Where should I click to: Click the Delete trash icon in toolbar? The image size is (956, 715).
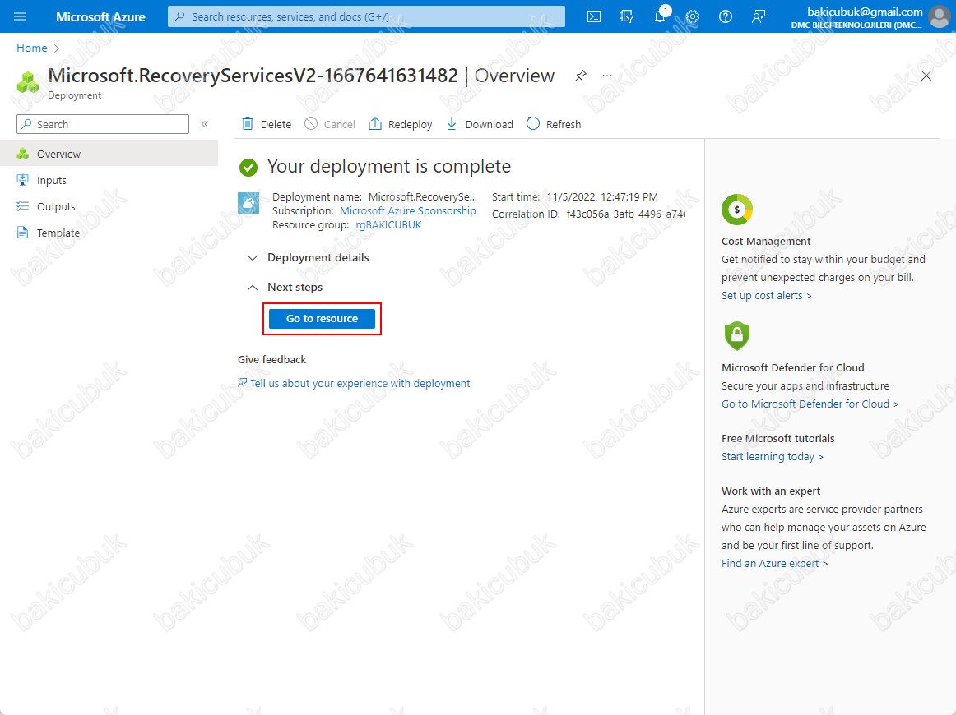point(248,123)
